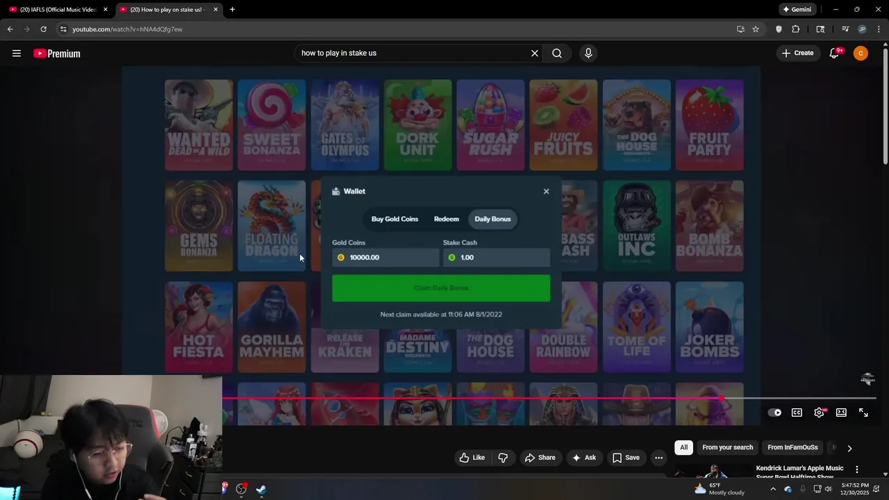889x500 pixels.
Task: Open the video player settings gear
Action: click(820, 412)
